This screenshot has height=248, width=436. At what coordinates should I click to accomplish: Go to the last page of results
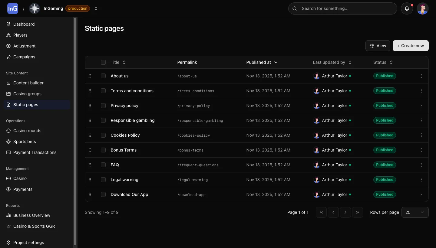tap(357, 212)
